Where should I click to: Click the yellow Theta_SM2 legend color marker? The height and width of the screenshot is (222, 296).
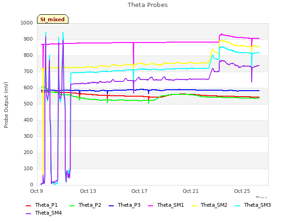click(x=194, y=205)
